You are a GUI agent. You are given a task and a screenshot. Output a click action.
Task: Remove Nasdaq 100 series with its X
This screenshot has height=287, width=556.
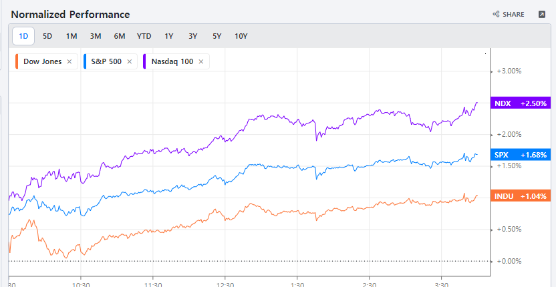[x=201, y=61]
